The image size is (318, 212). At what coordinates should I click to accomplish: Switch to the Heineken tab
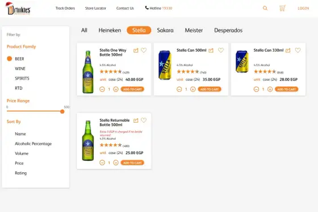pos(110,30)
